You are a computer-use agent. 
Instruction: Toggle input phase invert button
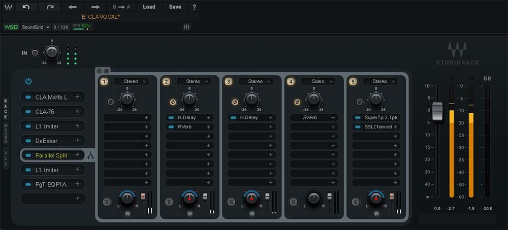coord(35,52)
